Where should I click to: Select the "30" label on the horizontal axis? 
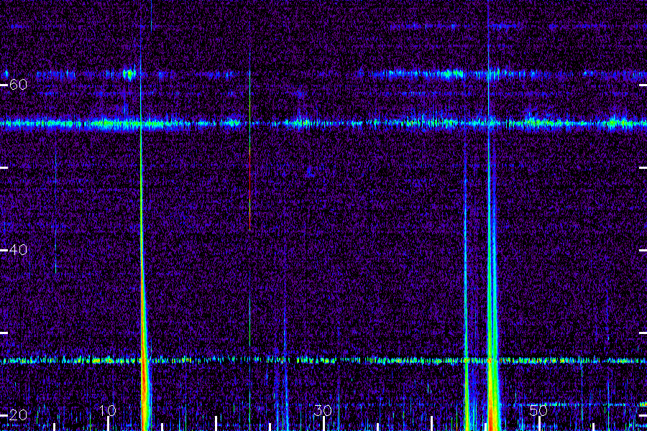click(x=323, y=410)
